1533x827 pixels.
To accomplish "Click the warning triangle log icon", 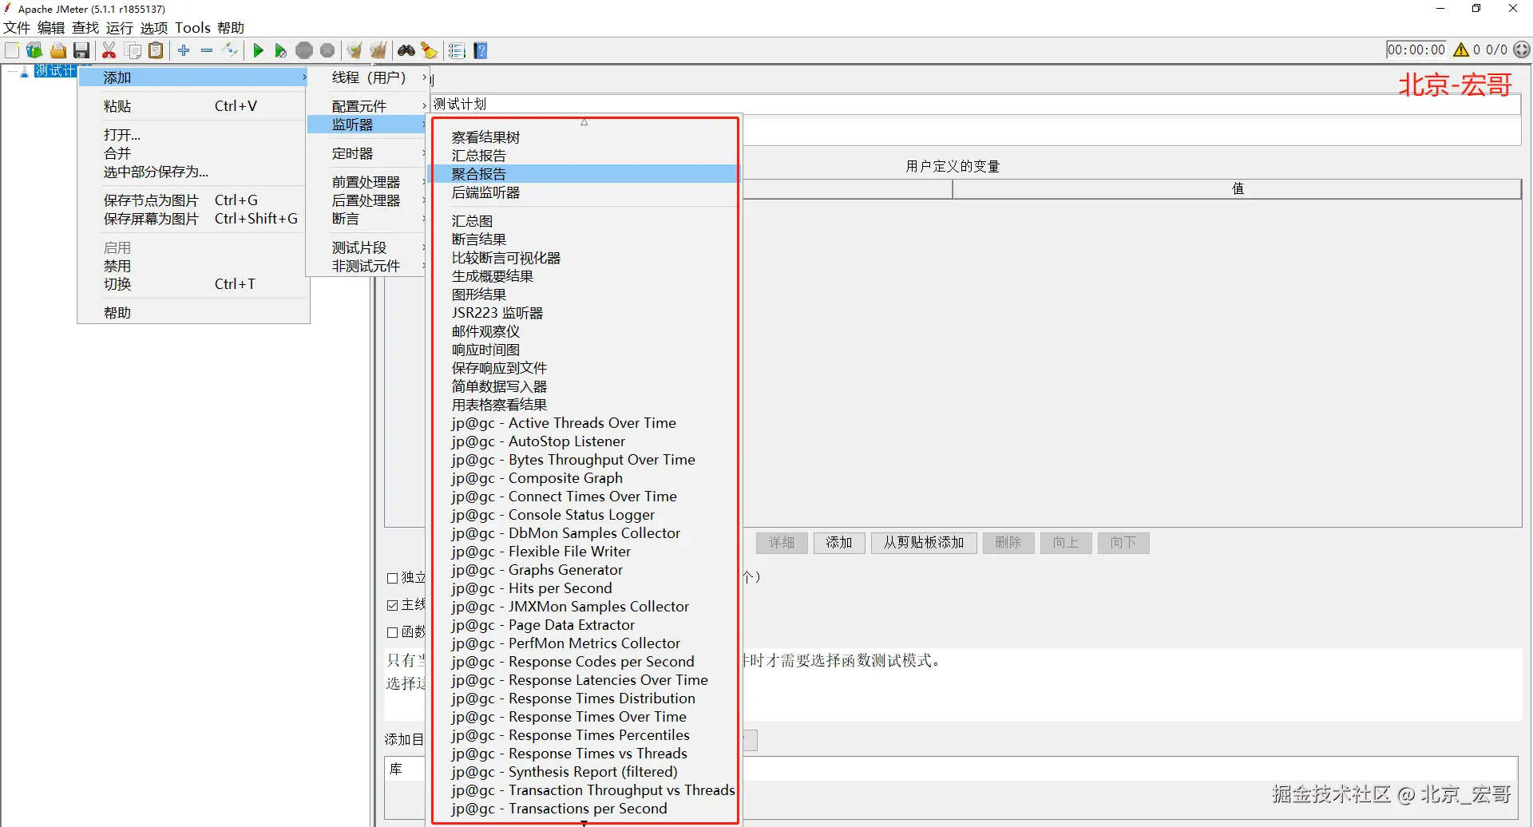I will tap(1461, 49).
